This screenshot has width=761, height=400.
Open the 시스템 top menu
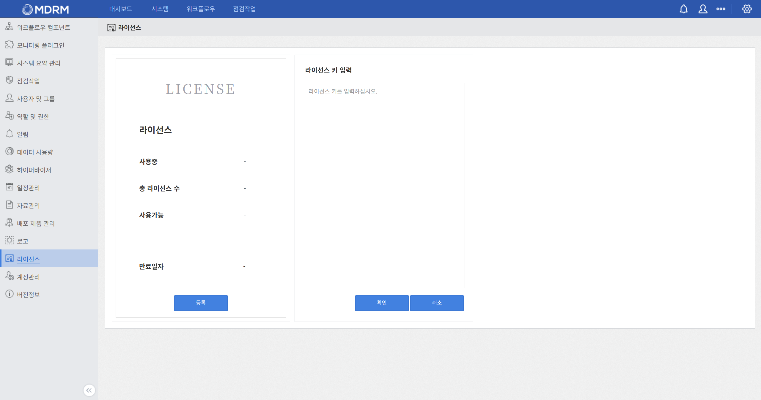click(x=160, y=9)
